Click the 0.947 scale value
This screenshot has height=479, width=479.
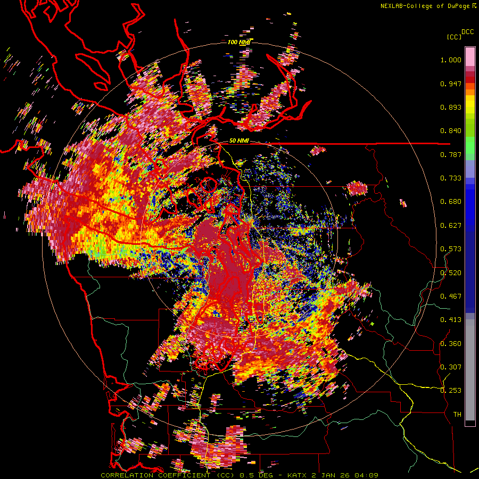point(451,84)
